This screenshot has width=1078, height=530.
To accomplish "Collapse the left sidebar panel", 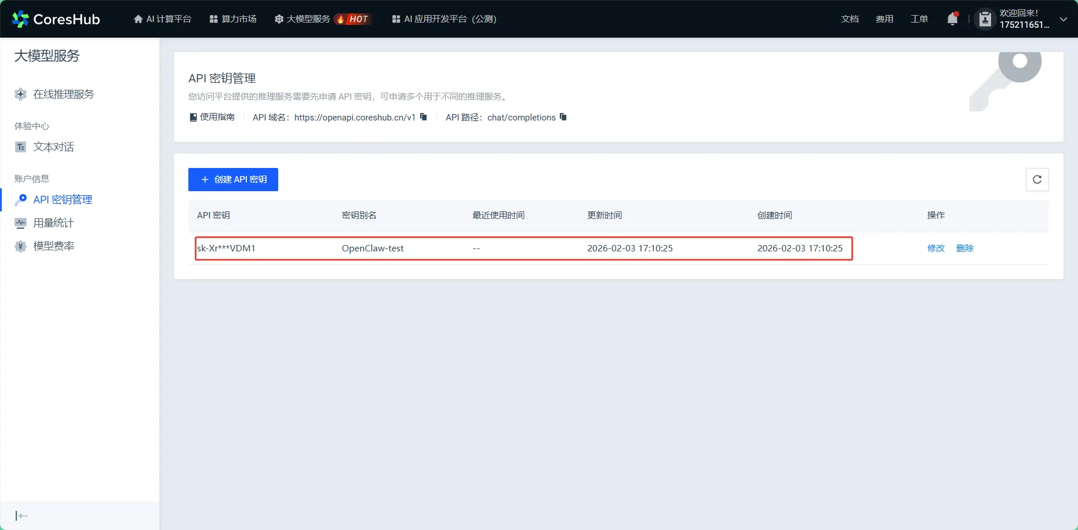I will [x=21, y=516].
